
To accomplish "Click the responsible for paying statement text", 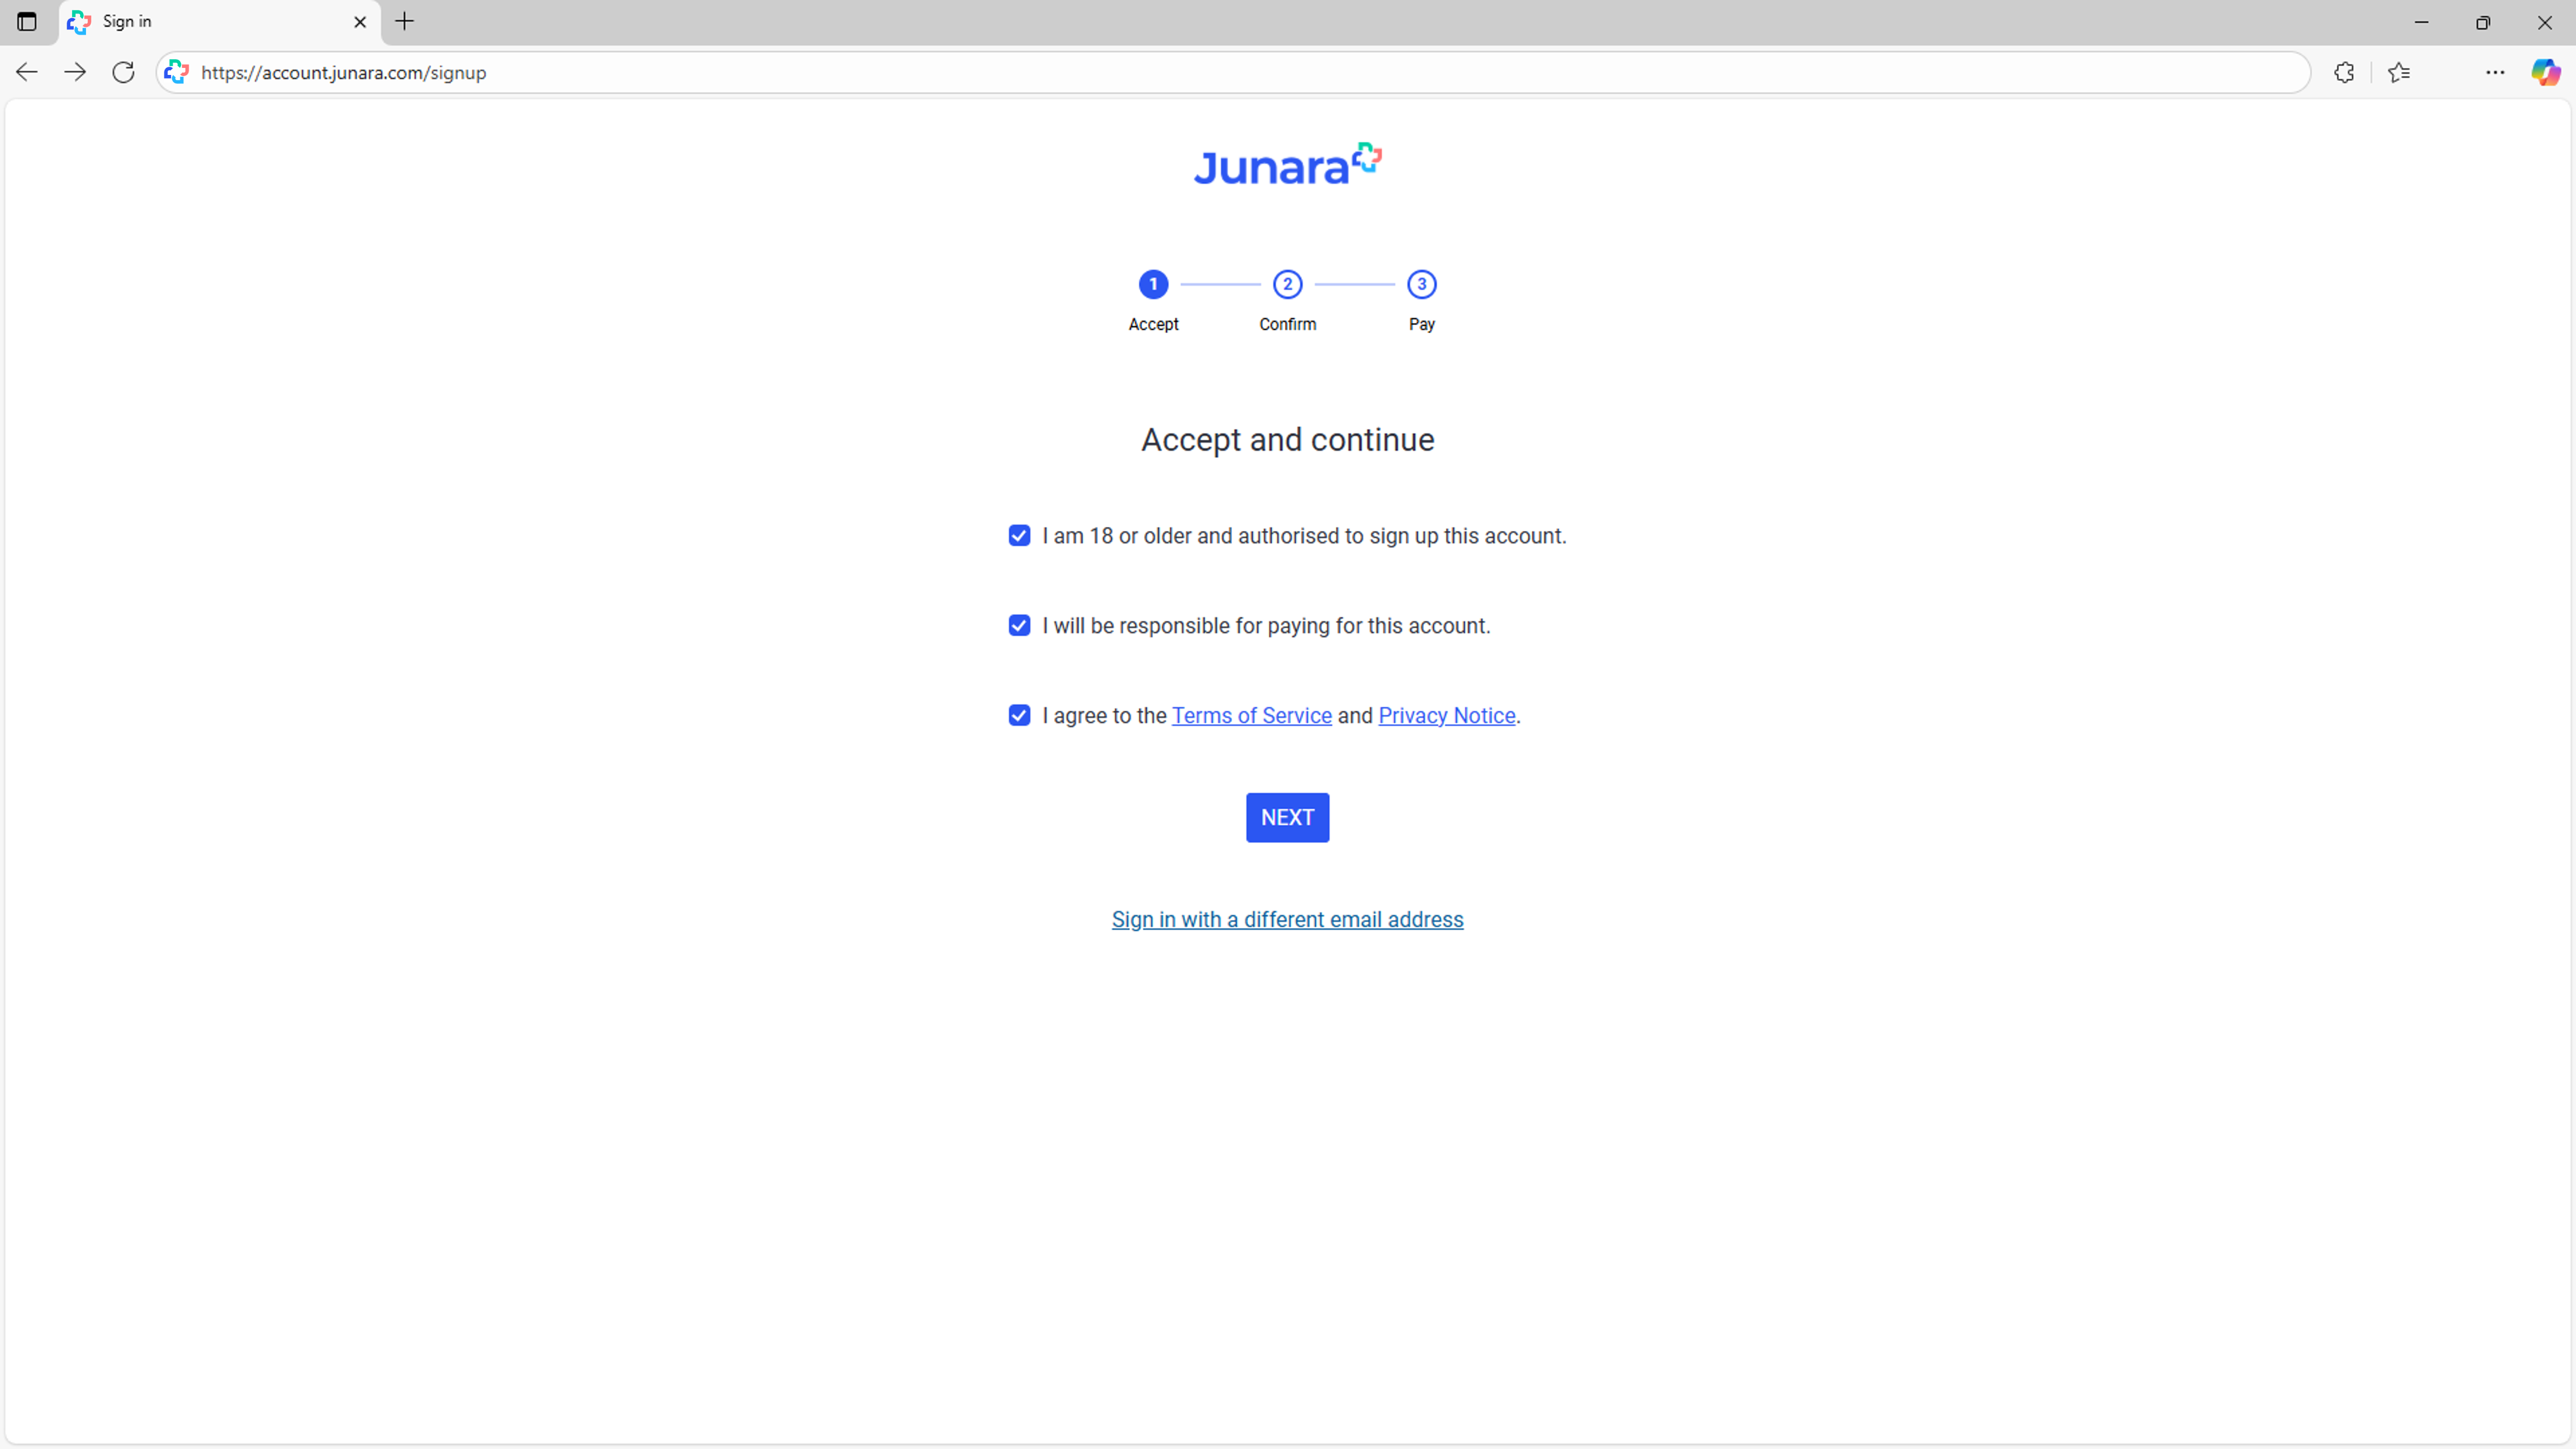I will tap(1266, 626).
